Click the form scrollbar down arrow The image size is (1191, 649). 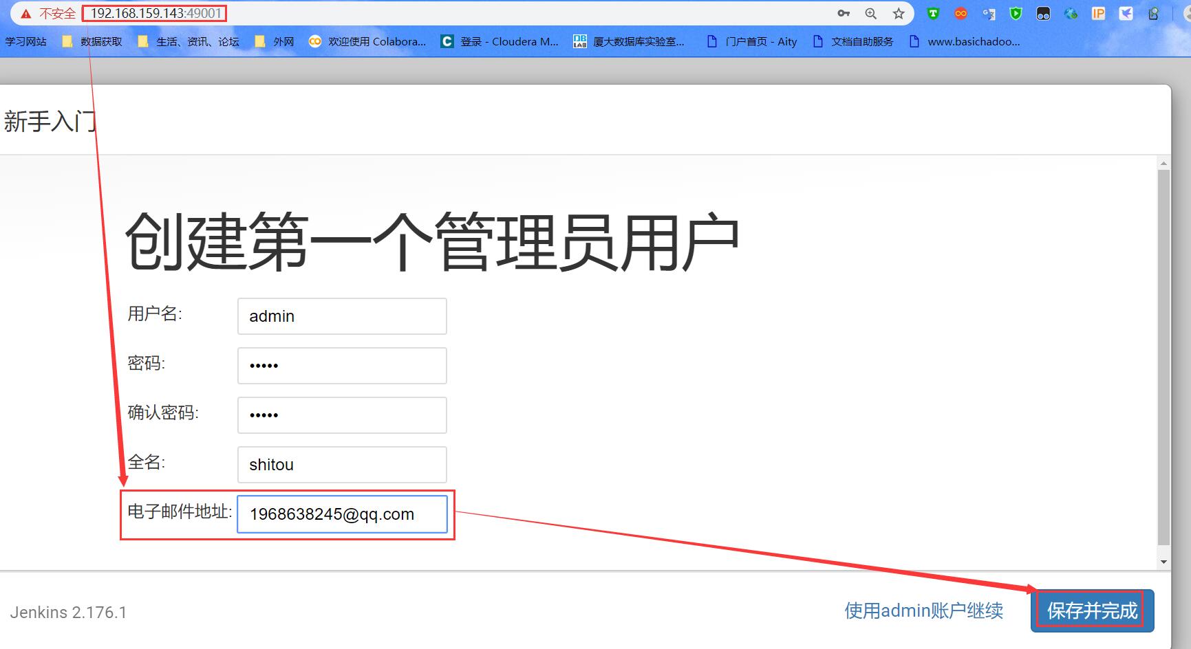[1163, 562]
